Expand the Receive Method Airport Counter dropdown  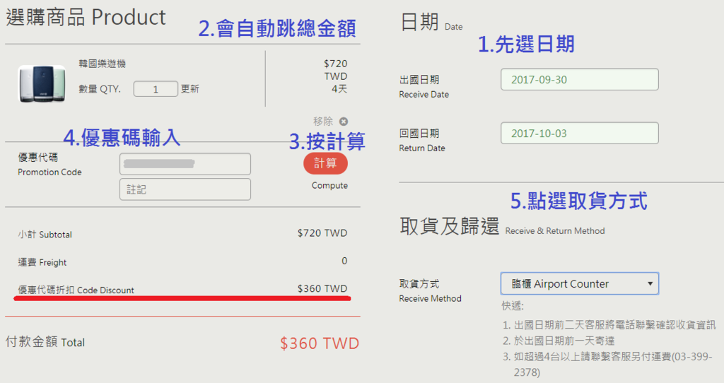point(580,283)
